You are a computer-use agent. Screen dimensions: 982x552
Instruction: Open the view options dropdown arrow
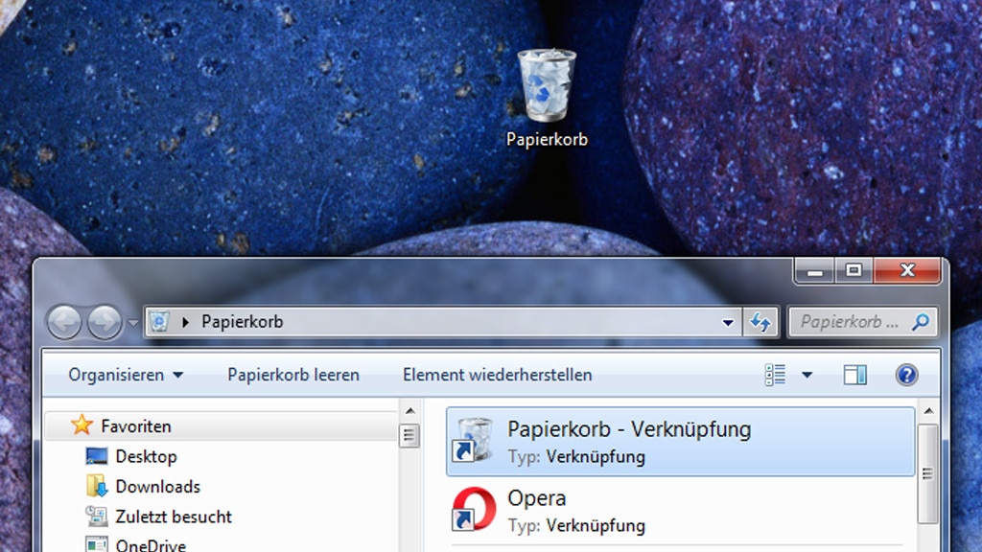click(x=807, y=375)
